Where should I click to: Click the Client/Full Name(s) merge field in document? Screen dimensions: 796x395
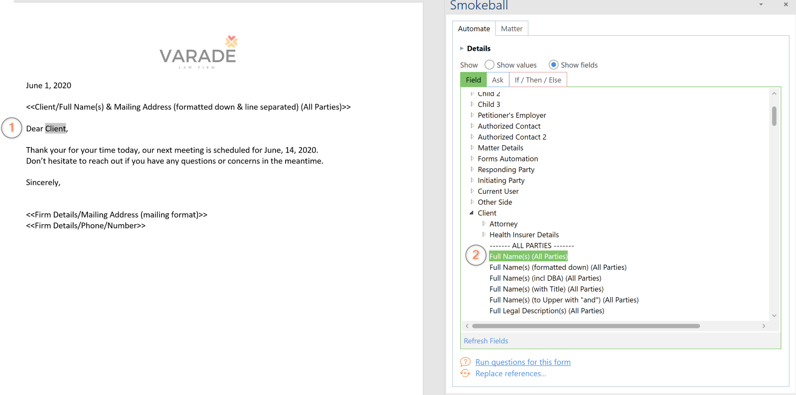click(188, 107)
